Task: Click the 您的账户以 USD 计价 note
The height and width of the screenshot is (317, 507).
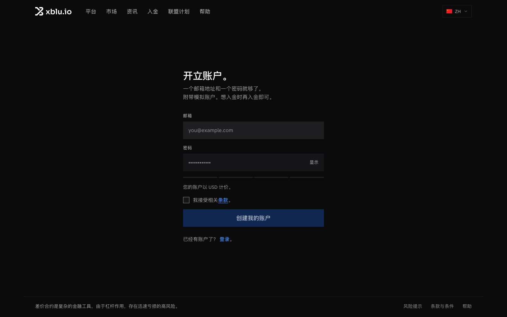Action: coord(208,187)
